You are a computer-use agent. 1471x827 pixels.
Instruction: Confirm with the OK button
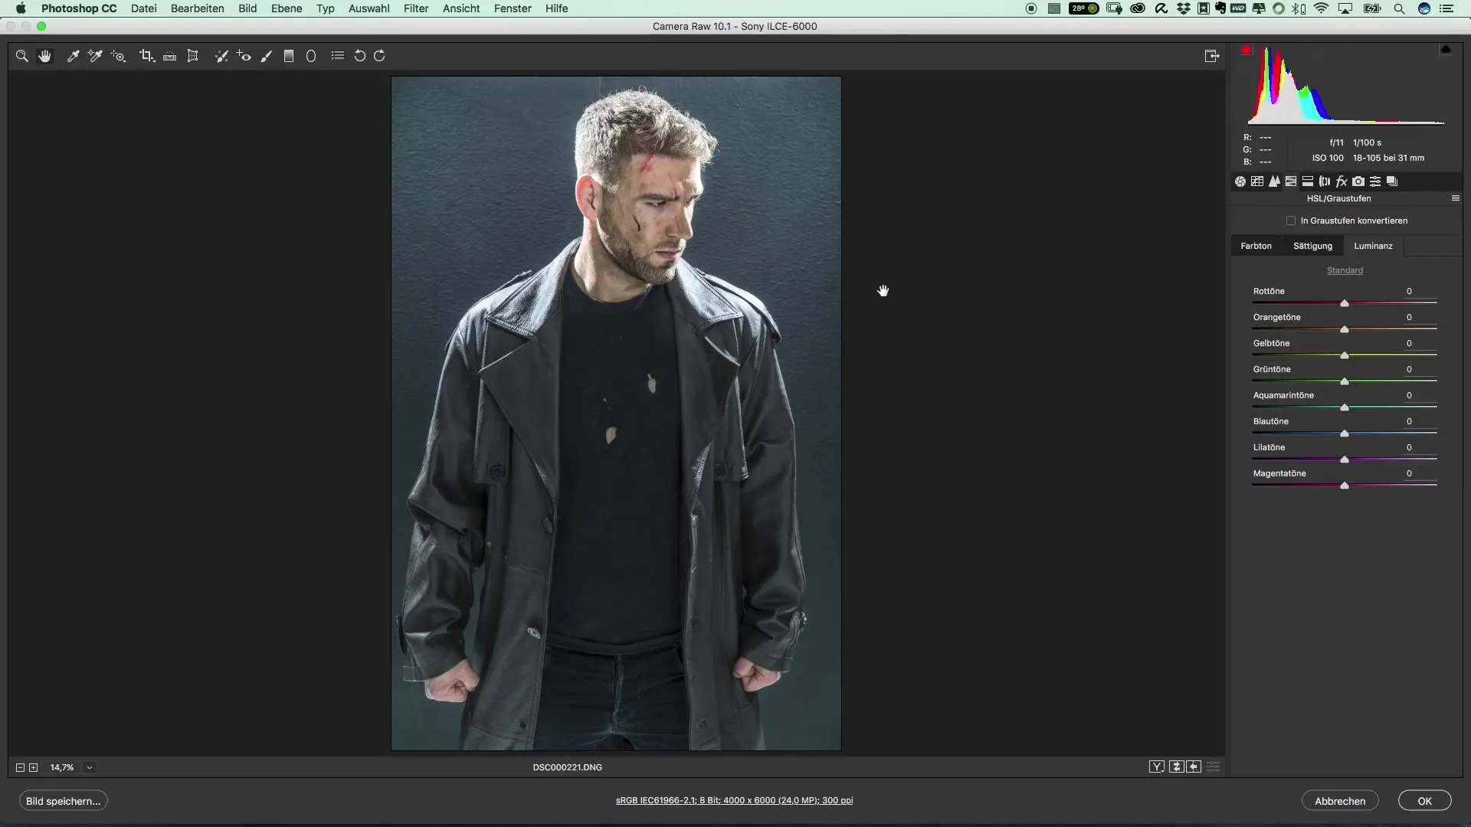[x=1424, y=801]
